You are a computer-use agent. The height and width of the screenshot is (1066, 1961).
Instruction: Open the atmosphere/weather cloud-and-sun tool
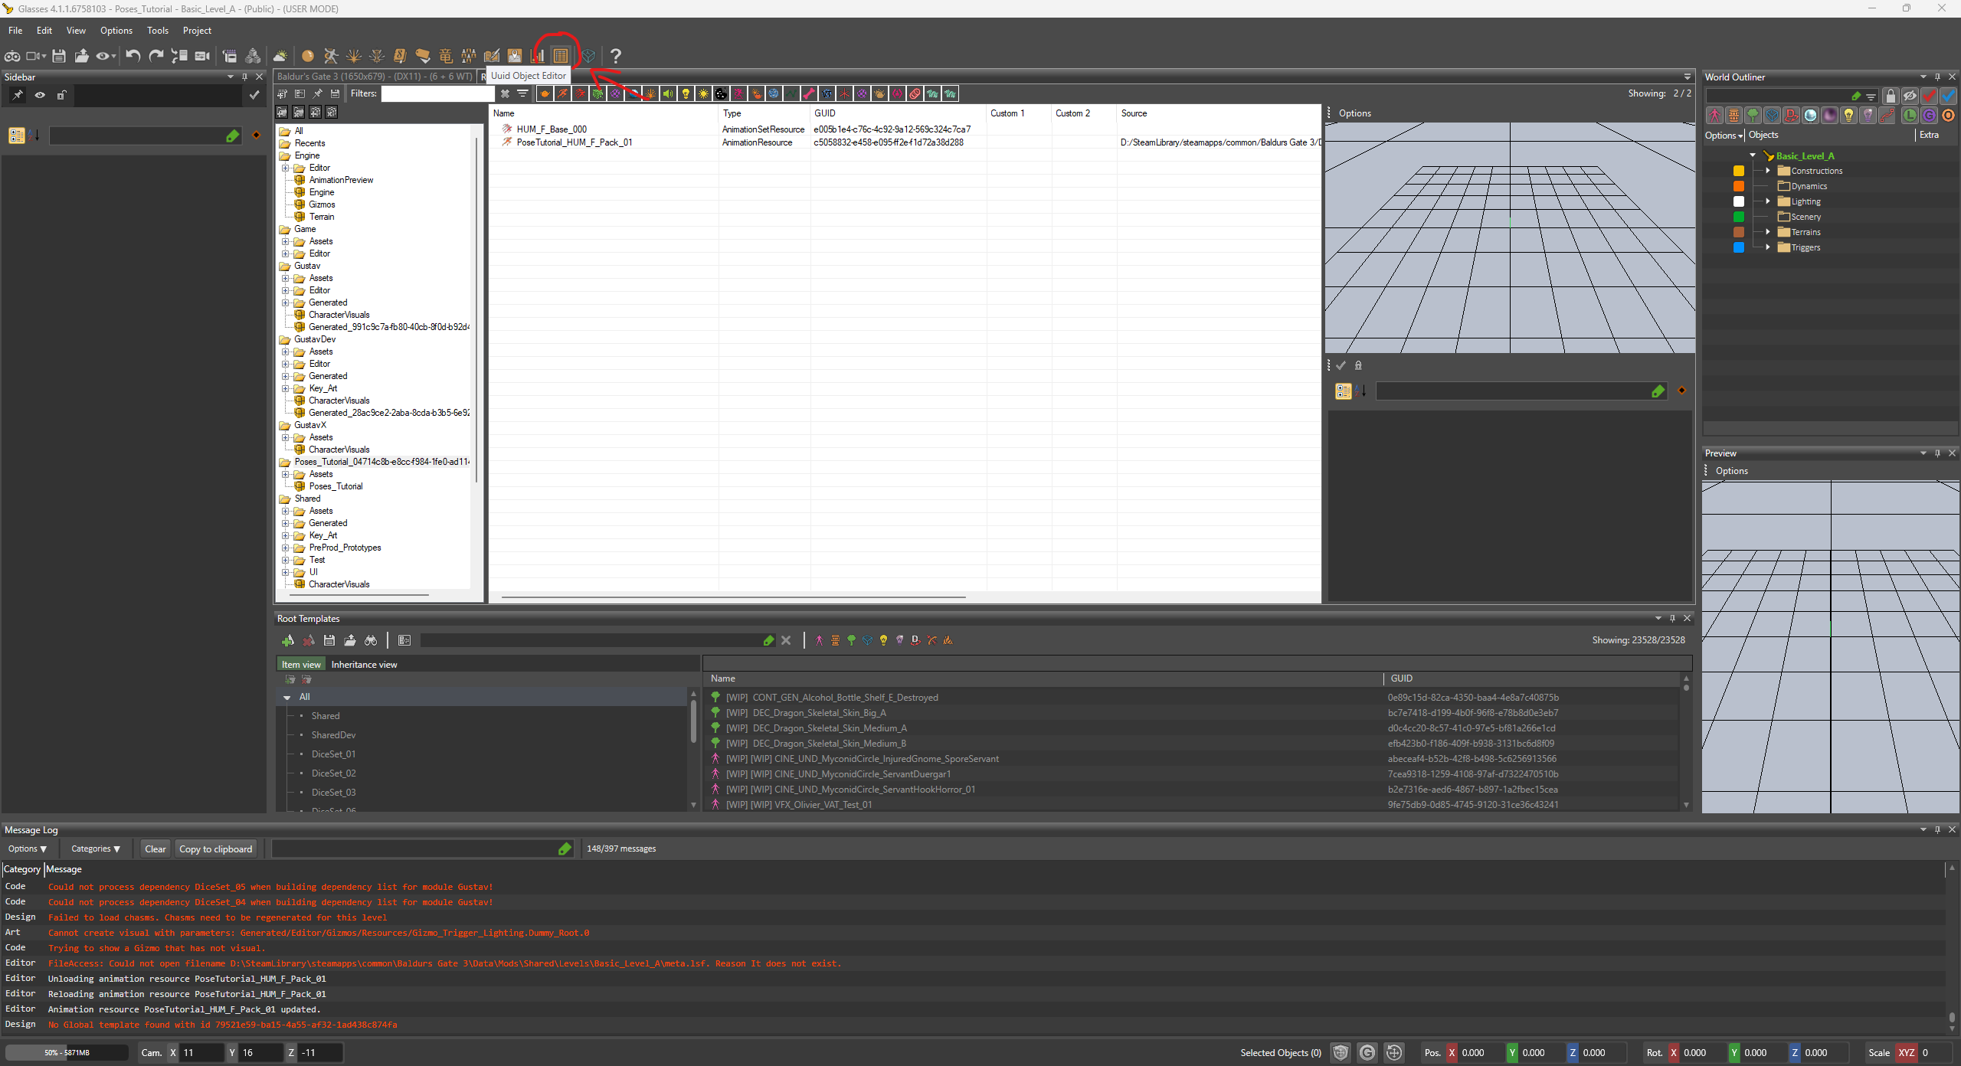coord(280,56)
